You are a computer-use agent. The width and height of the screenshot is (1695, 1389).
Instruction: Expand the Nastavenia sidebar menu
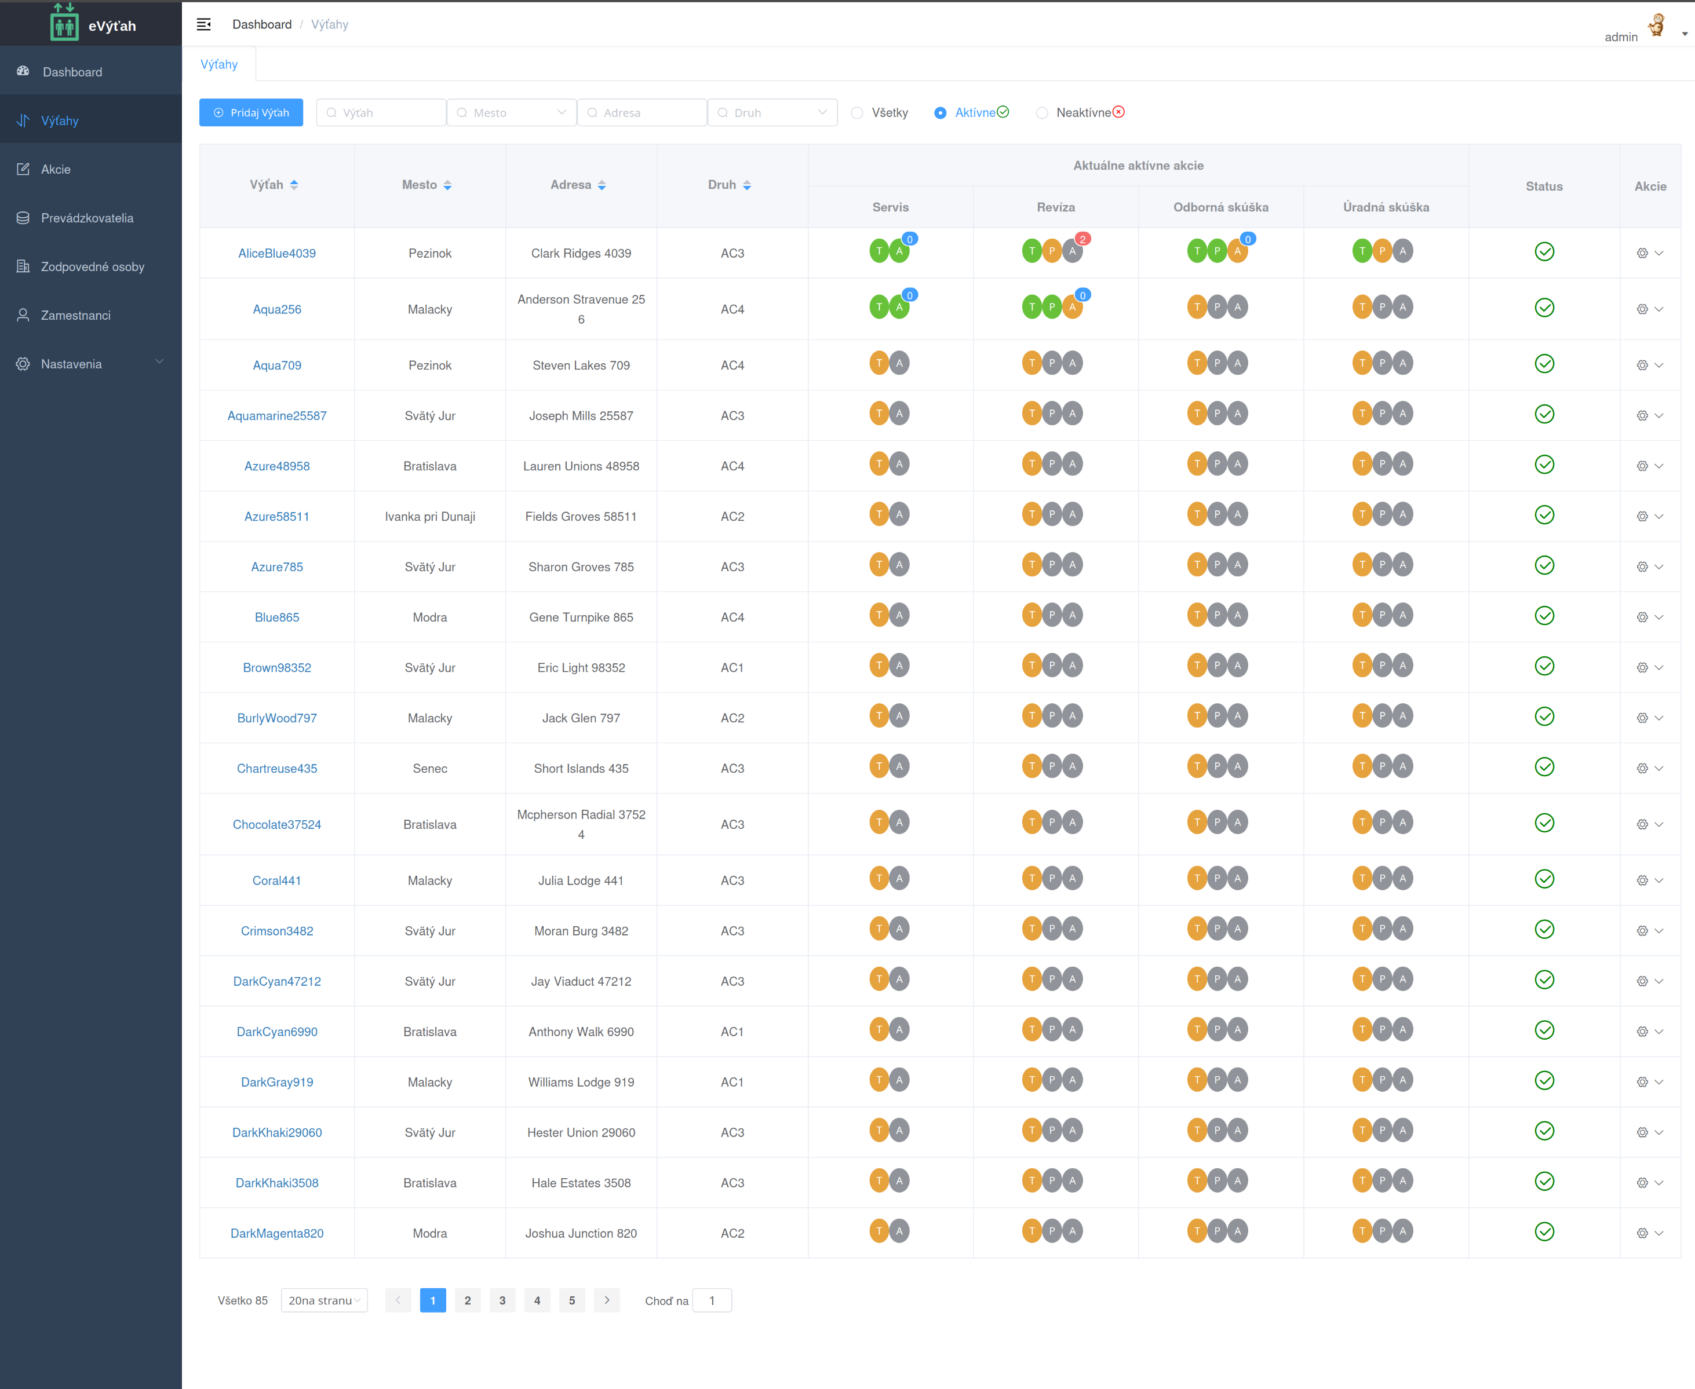click(90, 364)
